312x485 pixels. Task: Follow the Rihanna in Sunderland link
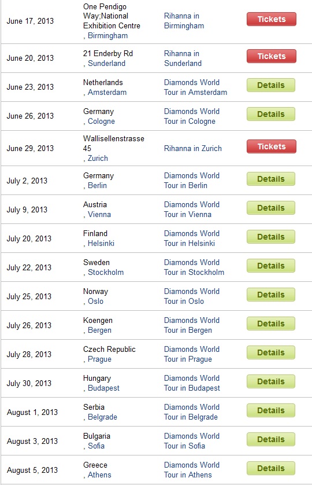tap(183, 58)
